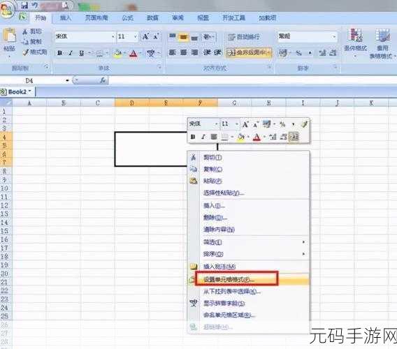Viewport: 397px width, 349px height.
Task: Select column A header
Action: [29, 103]
